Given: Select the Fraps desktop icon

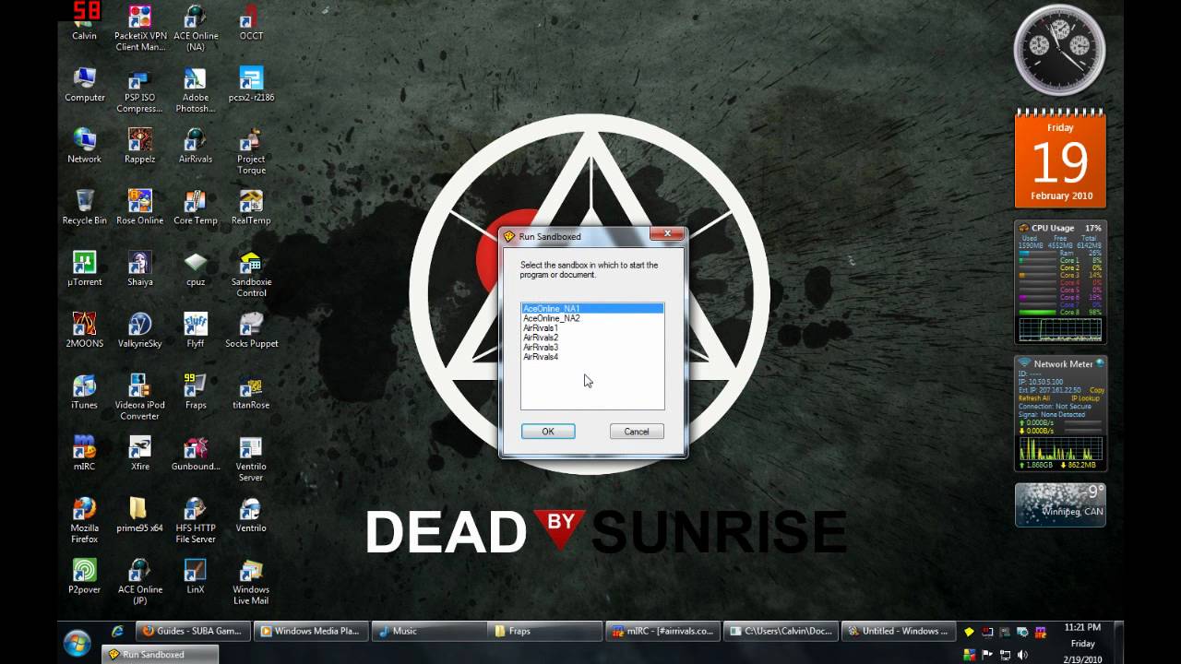Looking at the screenshot, I should pyautogui.click(x=196, y=392).
